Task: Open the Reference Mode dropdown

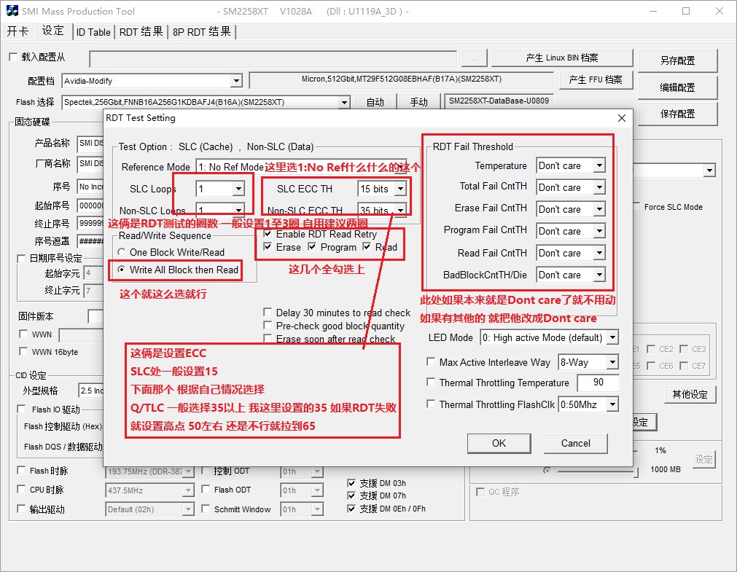Action: (x=228, y=167)
